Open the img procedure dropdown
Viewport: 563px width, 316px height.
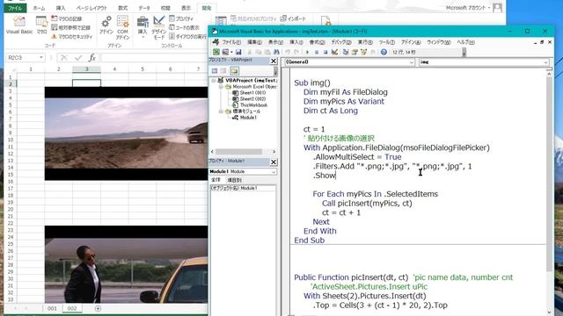545,62
